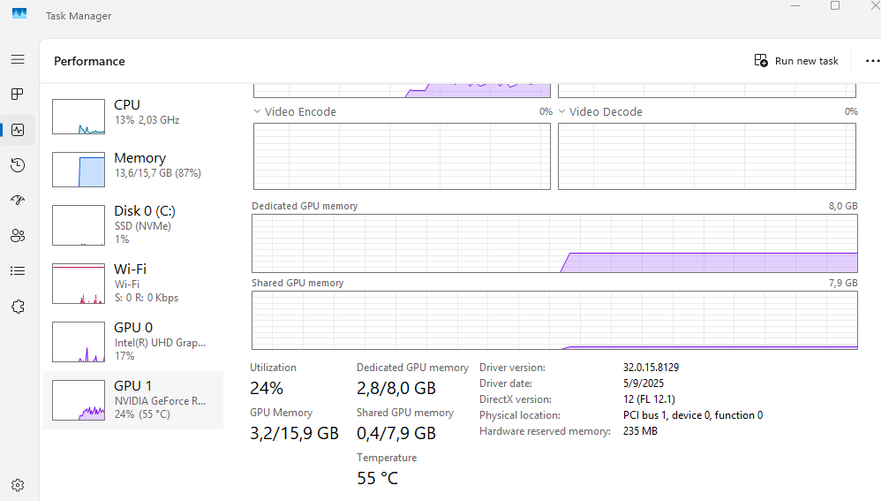Open the three-dot more options menu
The width and height of the screenshot is (881, 501).
[872, 61]
